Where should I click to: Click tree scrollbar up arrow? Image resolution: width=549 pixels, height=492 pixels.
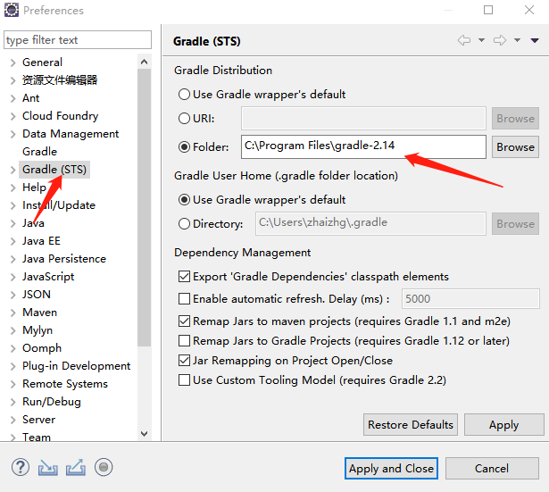pyautogui.click(x=144, y=62)
